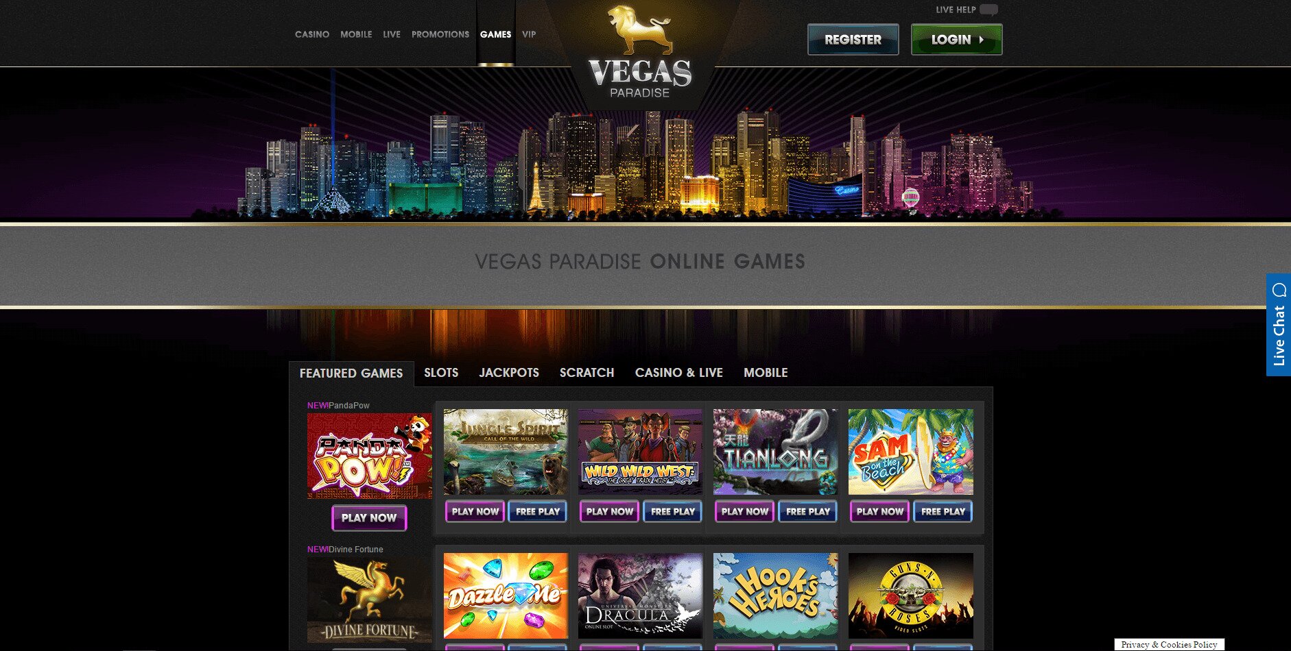Select the Sam on the Beach thumbnail
The image size is (1291, 651).
[x=910, y=452]
